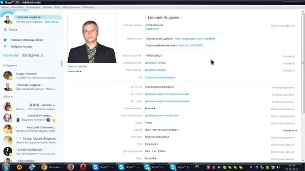305x171 pixels.
Task: Open 'Все' contact filter dropdown
Action: click(x=8, y=96)
